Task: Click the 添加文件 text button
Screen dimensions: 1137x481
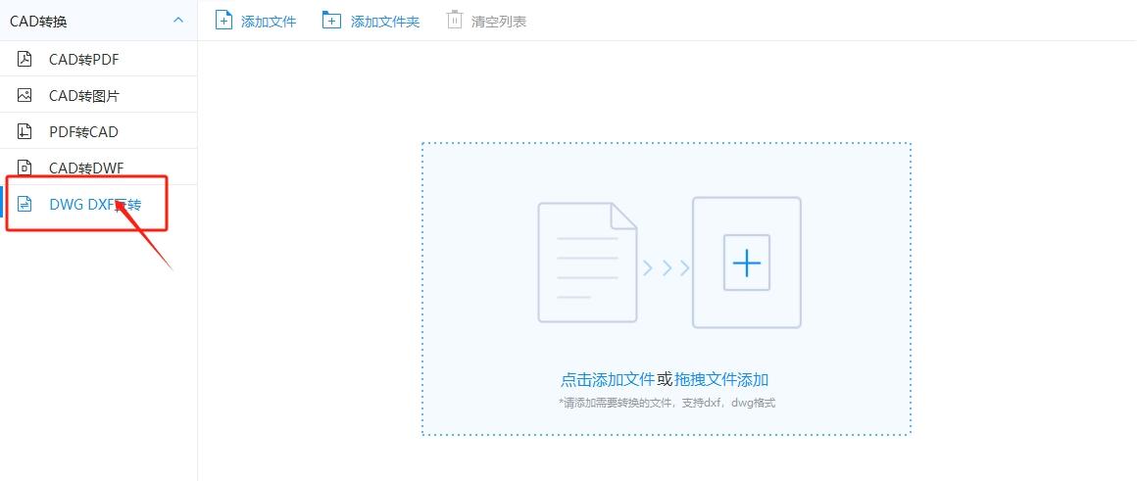Action: [x=269, y=21]
